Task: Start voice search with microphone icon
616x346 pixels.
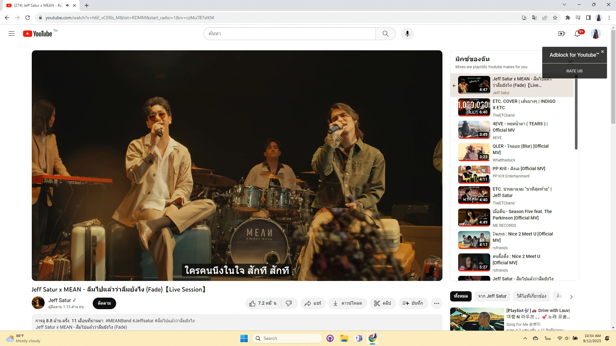Action: pyautogui.click(x=407, y=34)
